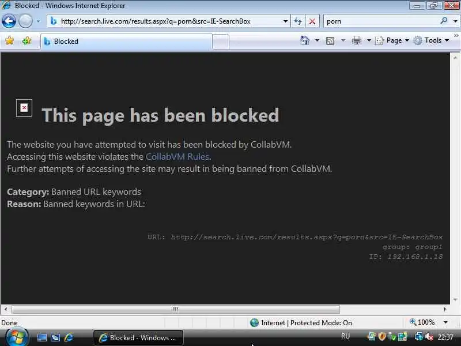Click the blocked URL line text
This screenshot has width=461, height=346.
[295, 237]
